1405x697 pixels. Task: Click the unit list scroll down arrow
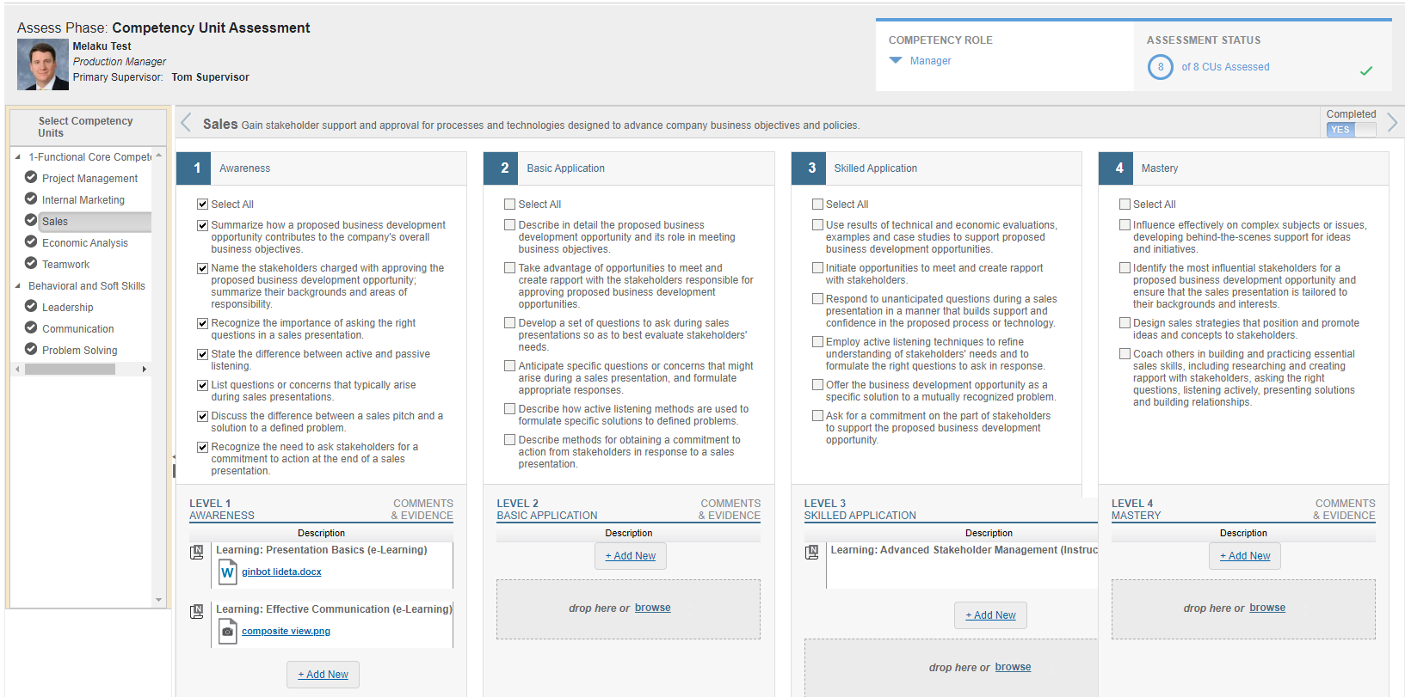[x=158, y=600]
